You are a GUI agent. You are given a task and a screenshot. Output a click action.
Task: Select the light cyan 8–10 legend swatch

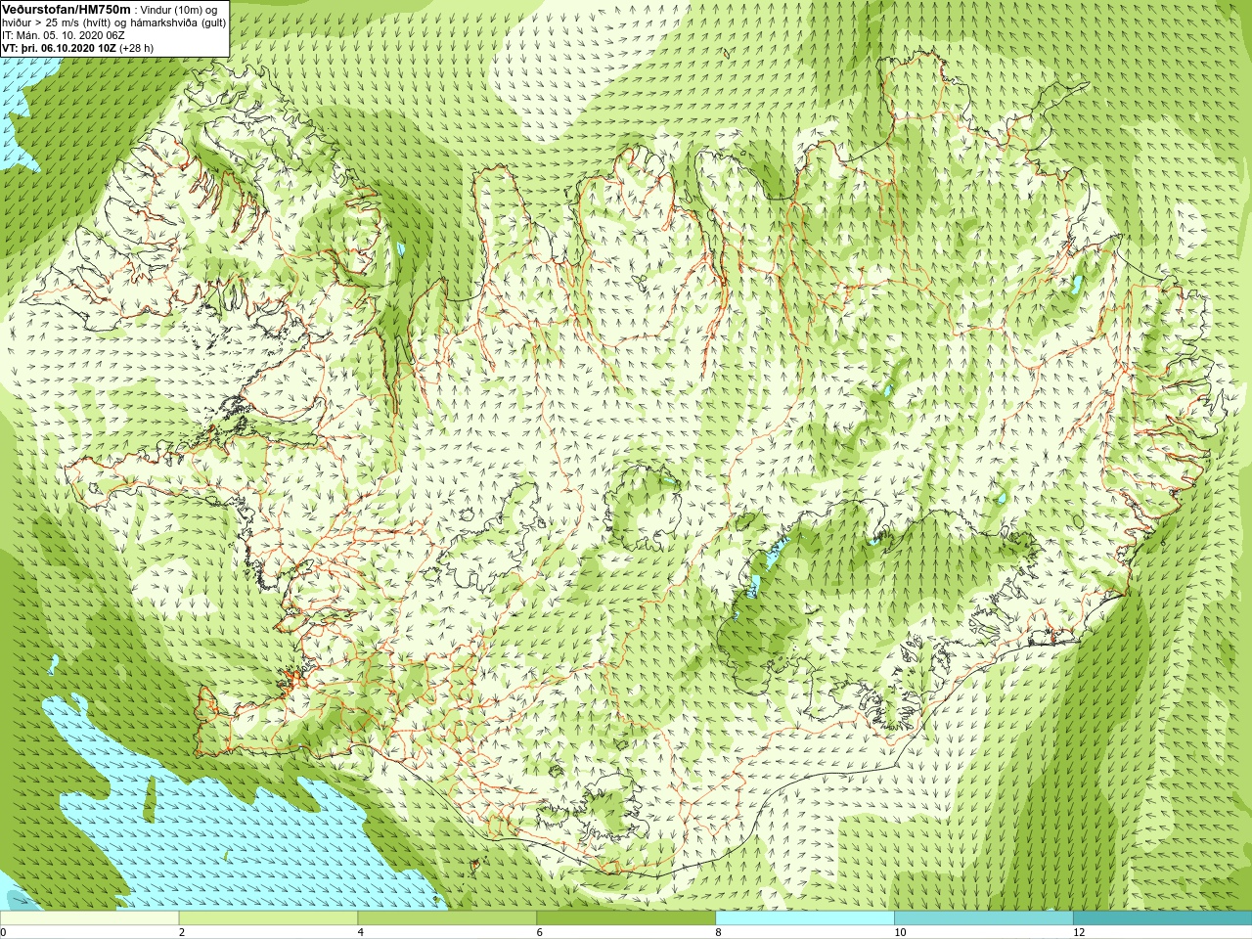(x=805, y=918)
